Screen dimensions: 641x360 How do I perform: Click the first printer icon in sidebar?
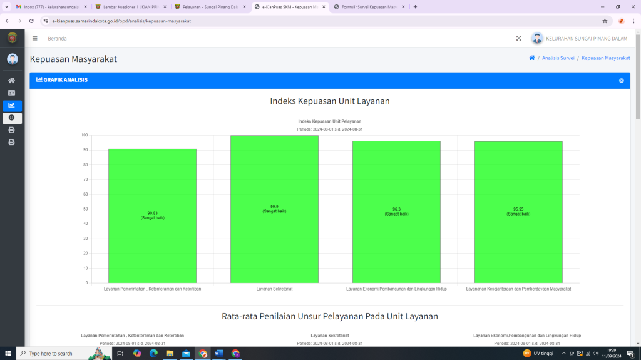pos(11,130)
